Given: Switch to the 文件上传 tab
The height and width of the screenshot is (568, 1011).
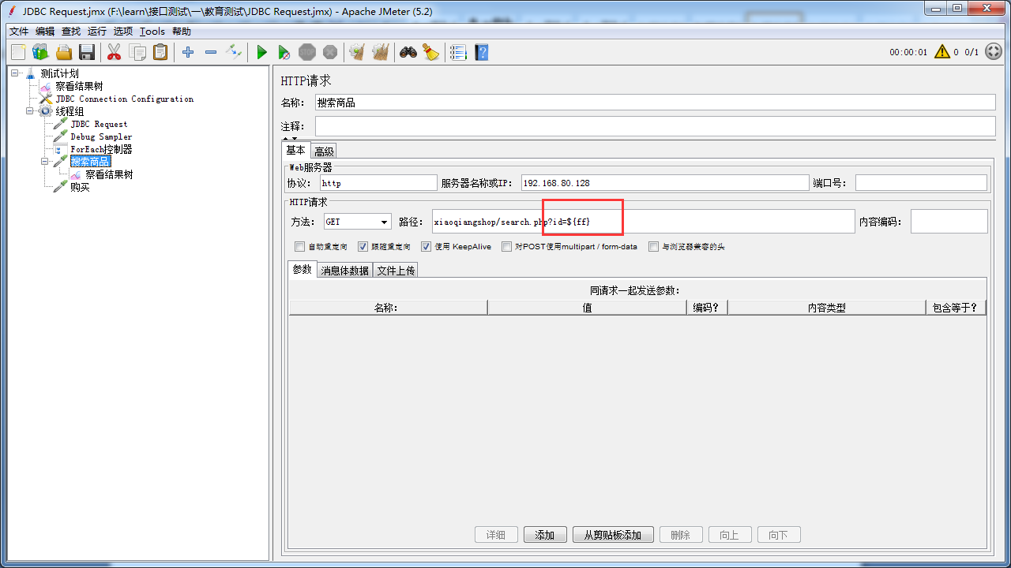Looking at the screenshot, I should tap(395, 271).
